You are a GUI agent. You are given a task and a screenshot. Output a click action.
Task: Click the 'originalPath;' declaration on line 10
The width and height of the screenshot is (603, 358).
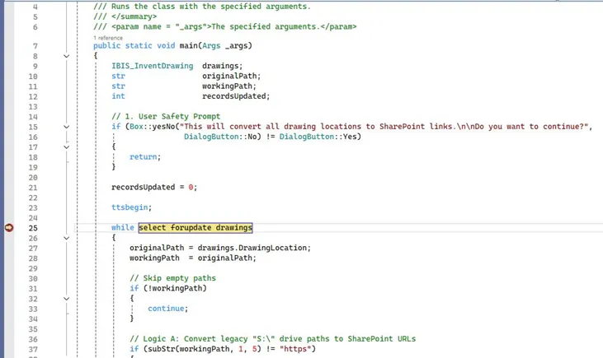(x=232, y=76)
